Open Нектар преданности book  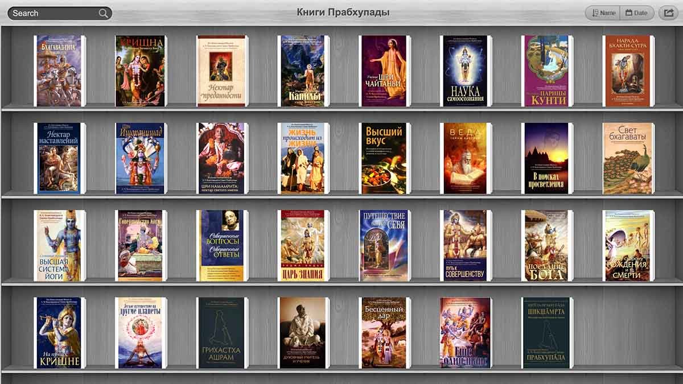[222, 71]
